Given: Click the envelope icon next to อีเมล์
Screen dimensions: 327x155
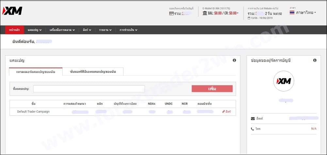Looking at the screenshot, I should pyautogui.click(x=253, y=118).
